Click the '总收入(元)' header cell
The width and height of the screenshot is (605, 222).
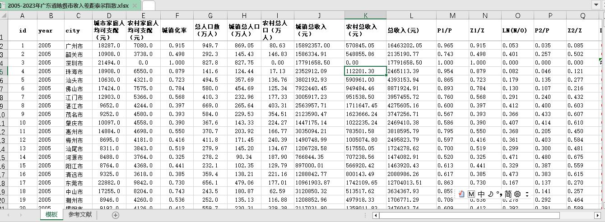(x=411, y=31)
